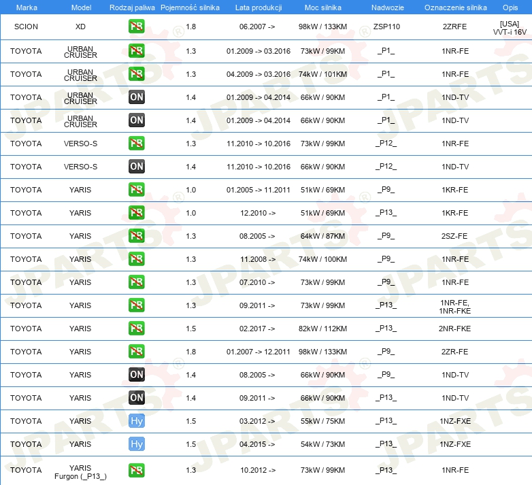Viewport: 532px width, 485px height.
Task: Click hybrid Hy icon in Yaris 55kW / 75KM row
Action: coord(137,421)
